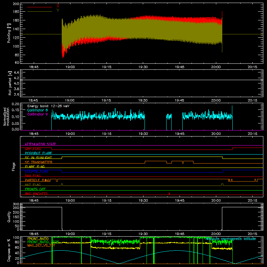This screenshot has width=267, height=267.
Task: Click the 'Absolute geomagnetic latitude' legend text
Action: click(231, 239)
